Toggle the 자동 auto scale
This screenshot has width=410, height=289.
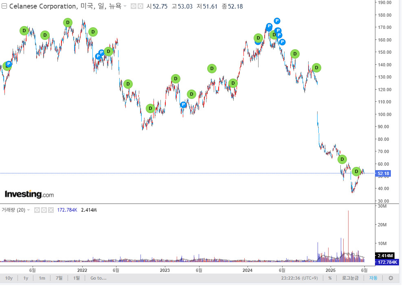click(373, 278)
